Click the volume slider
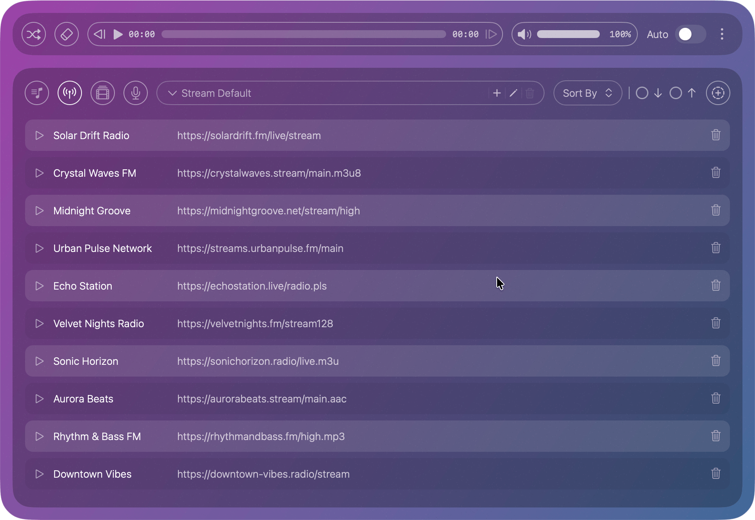 (x=568, y=34)
